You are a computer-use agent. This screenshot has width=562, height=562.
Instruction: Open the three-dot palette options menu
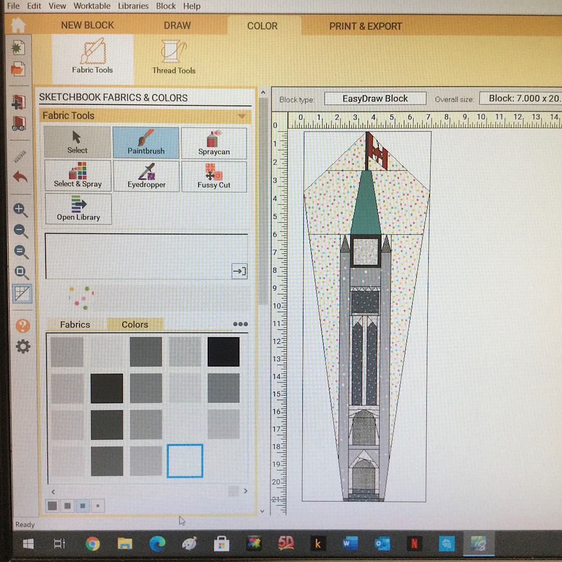click(240, 324)
